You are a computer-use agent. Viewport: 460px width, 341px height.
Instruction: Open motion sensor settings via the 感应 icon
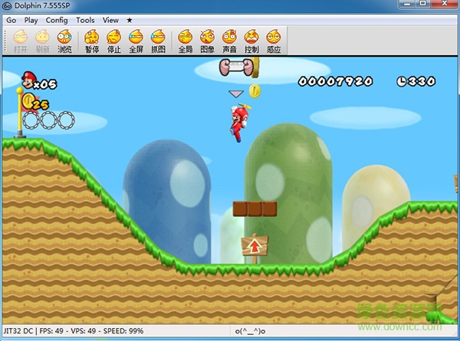click(x=274, y=41)
